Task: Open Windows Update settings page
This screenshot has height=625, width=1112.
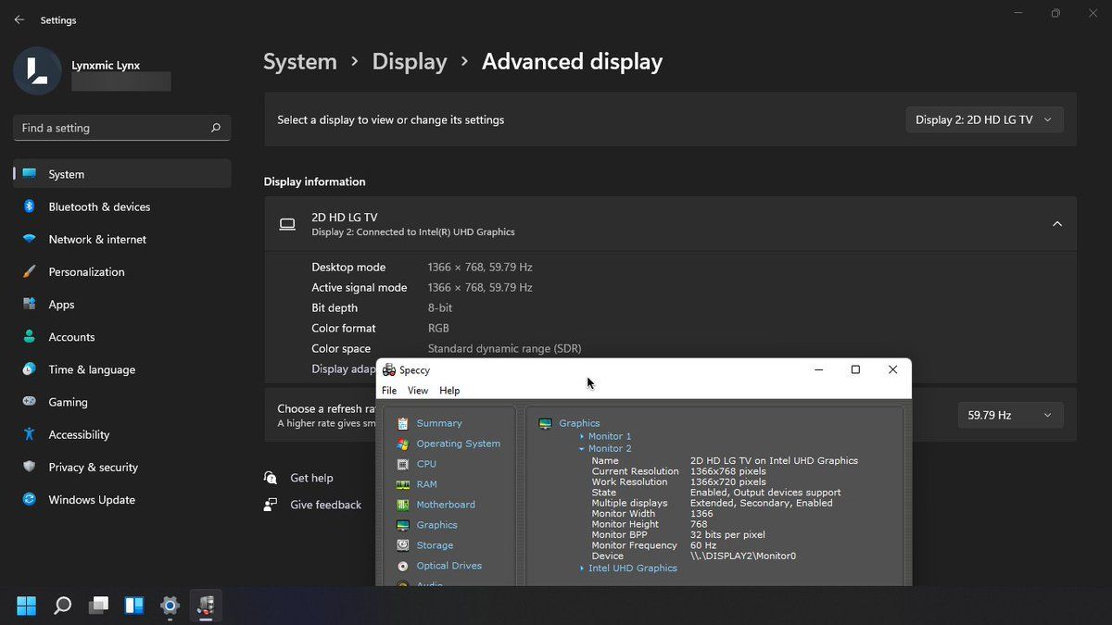Action: pos(92,500)
